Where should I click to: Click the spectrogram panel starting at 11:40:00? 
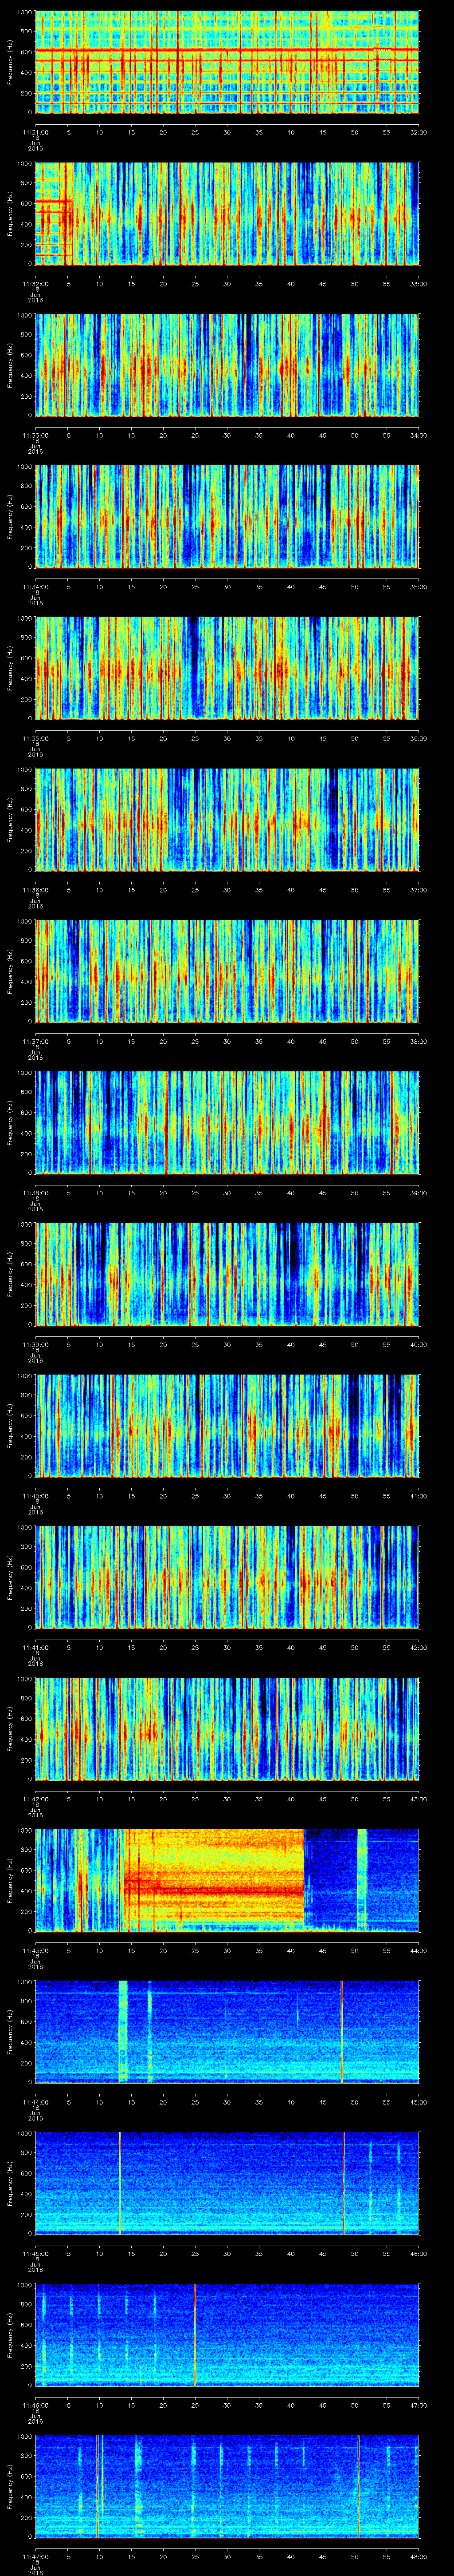pyautogui.click(x=227, y=1425)
